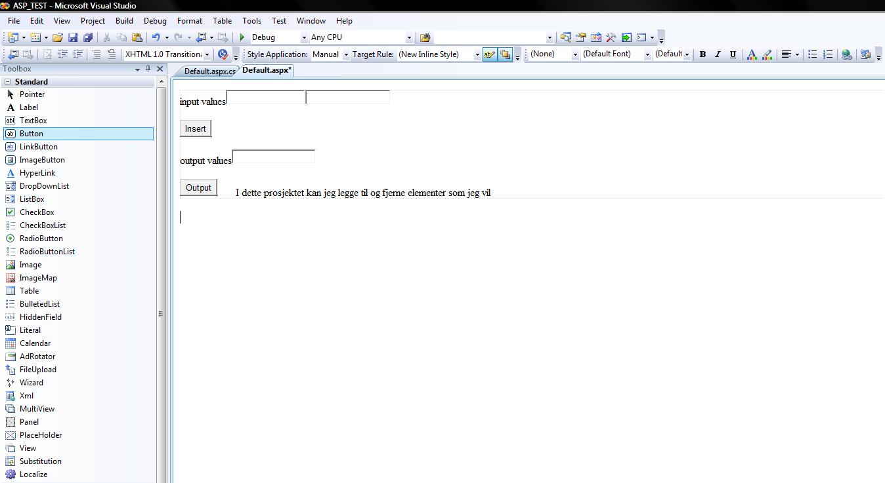
Task: Open the Style Application Manual dropdown
Action: (x=346, y=54)
